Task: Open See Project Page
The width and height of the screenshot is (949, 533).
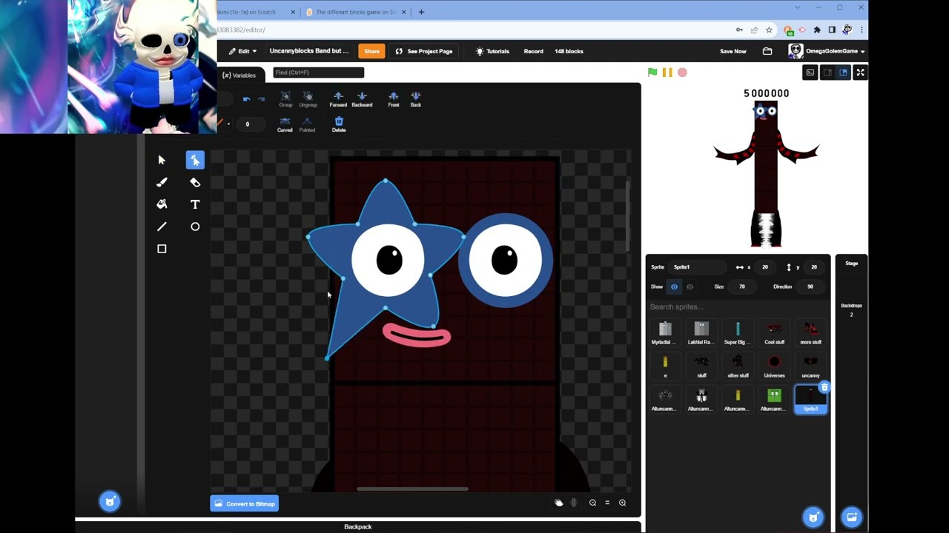Action: pos(423,51)
